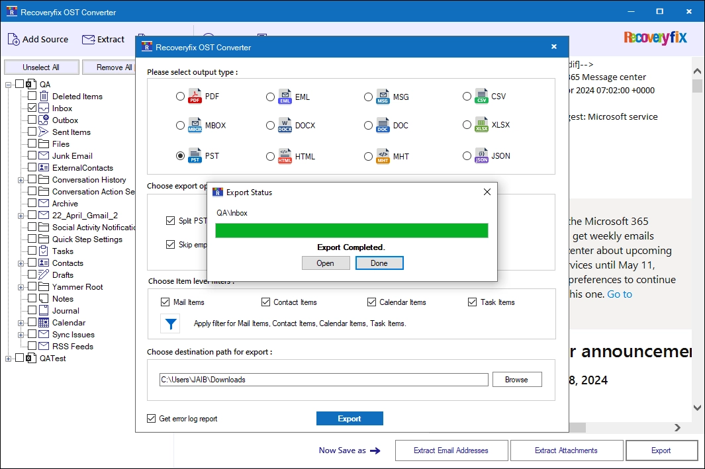The height and width of the screenshot is (469, 705).
Task: Click the HTML format icon
Action: pos(285,156)
